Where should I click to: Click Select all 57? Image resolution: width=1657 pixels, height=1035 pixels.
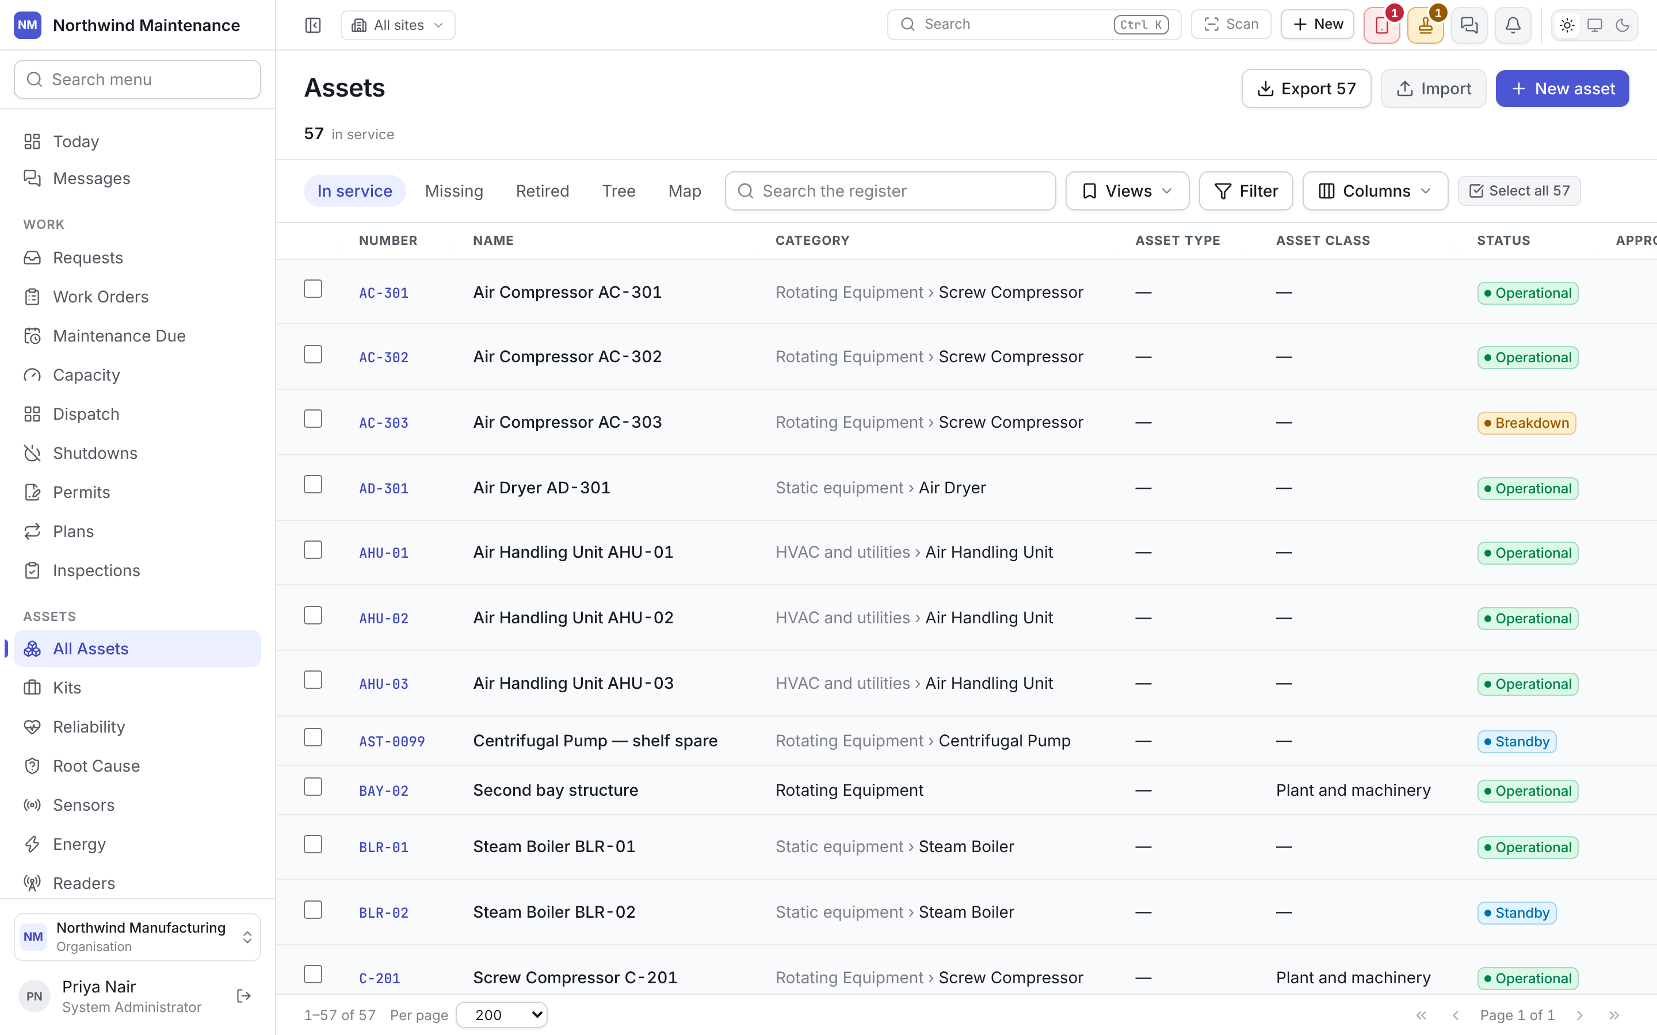point(1519,191)
